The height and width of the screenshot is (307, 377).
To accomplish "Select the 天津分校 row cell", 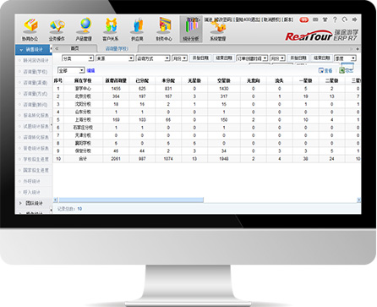I will tap(83, 135).
